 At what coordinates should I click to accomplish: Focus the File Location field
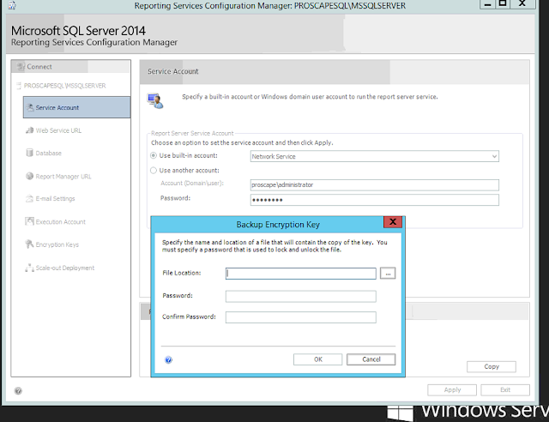click(301, 274)
